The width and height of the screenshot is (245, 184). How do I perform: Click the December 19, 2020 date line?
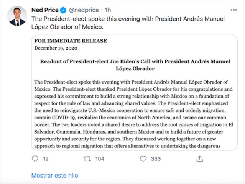tap(55, 48)
